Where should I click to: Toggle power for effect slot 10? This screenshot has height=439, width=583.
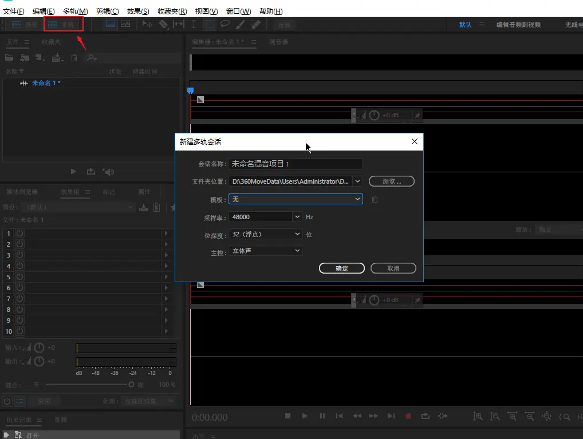click(19, 331)
